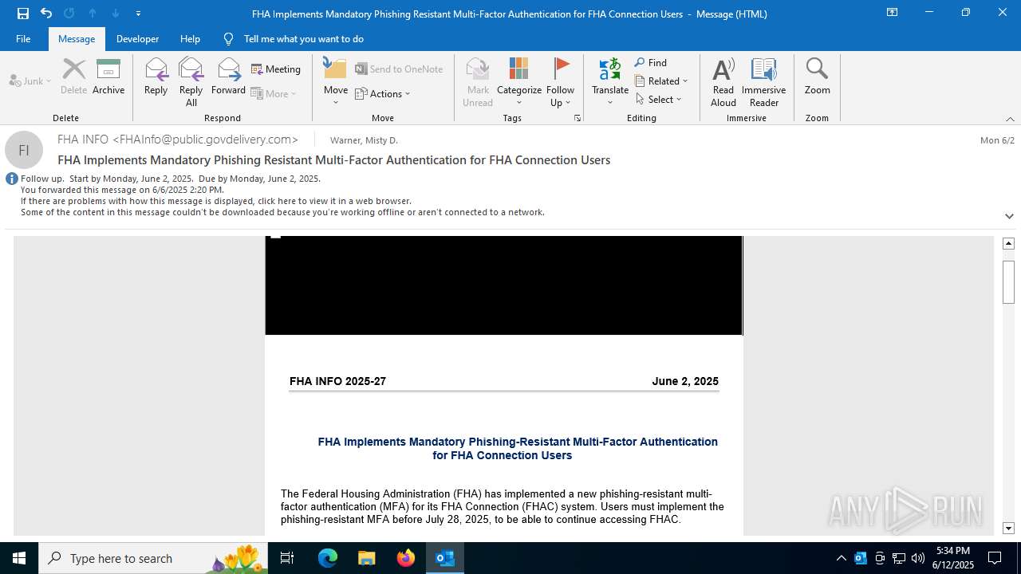
Task: Open the Zoom dialog
Action: pyautogui.click(x=817, y=77)
